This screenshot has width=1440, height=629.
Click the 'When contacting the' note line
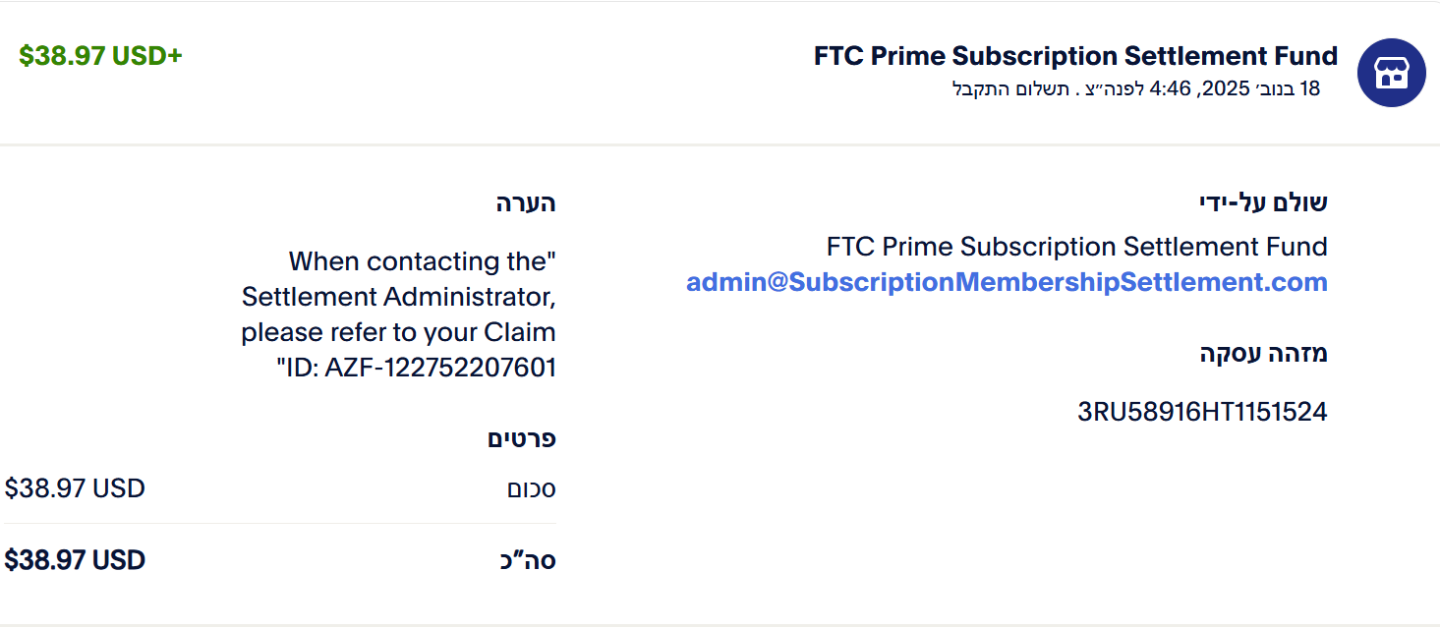pyautogui.click(x=422, y=262)
